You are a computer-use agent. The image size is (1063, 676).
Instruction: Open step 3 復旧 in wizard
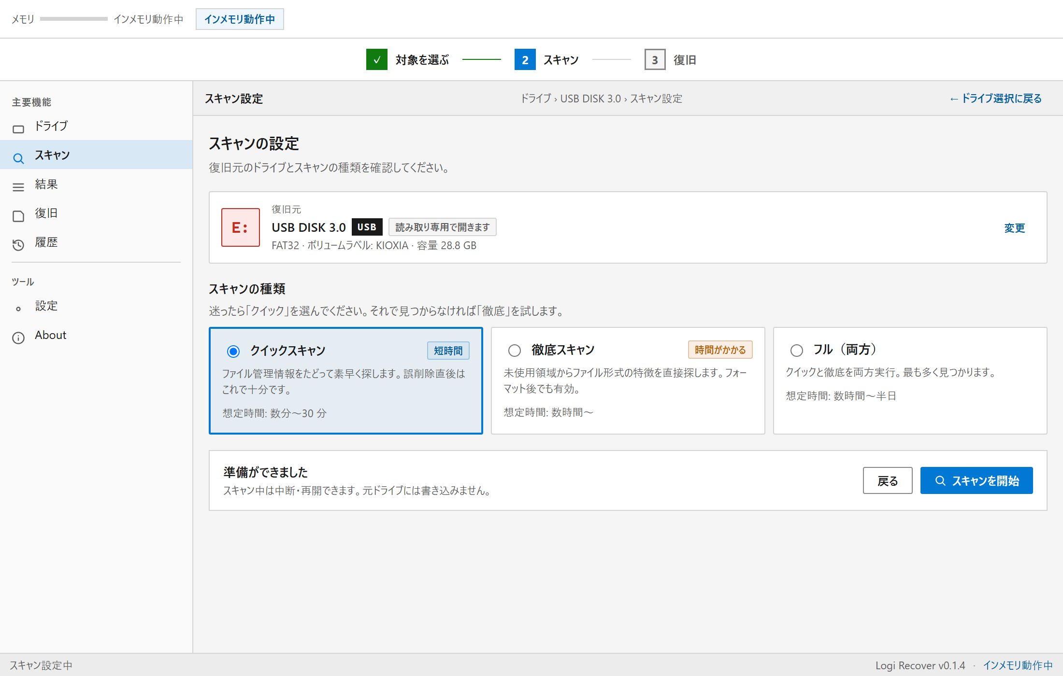point(655,59)
